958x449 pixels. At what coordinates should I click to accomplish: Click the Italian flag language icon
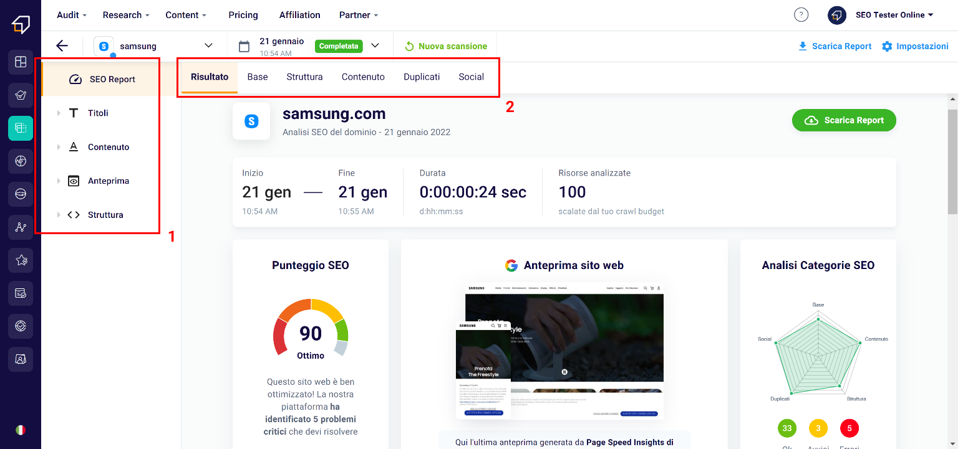[x=21, y=430]
